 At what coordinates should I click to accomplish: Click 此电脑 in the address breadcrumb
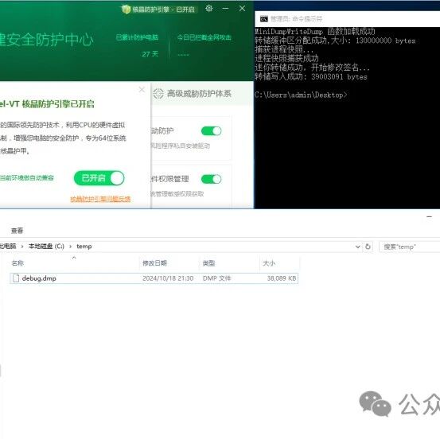pyautogui.click(x=8, y=247)
